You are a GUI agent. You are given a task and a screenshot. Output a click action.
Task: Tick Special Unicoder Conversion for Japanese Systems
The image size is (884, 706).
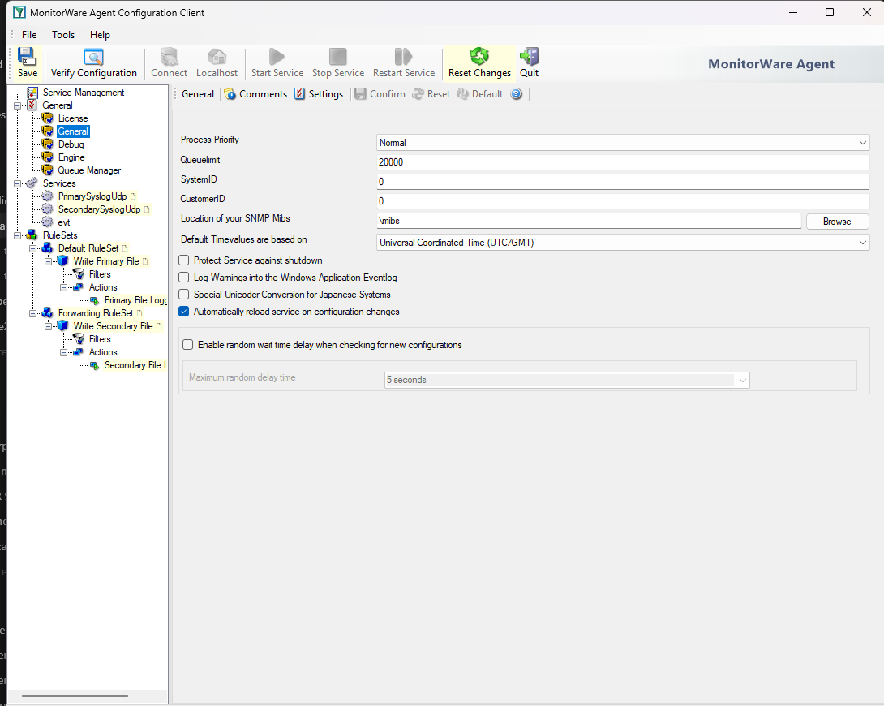pos(184,295)
